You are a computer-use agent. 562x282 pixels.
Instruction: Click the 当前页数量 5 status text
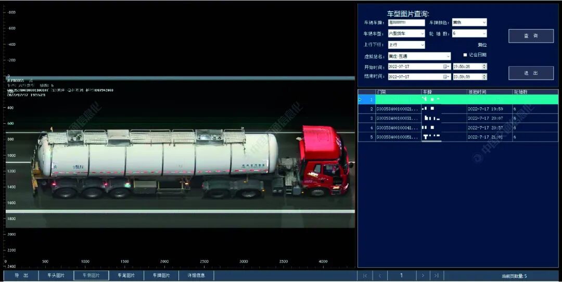point(514,276)
